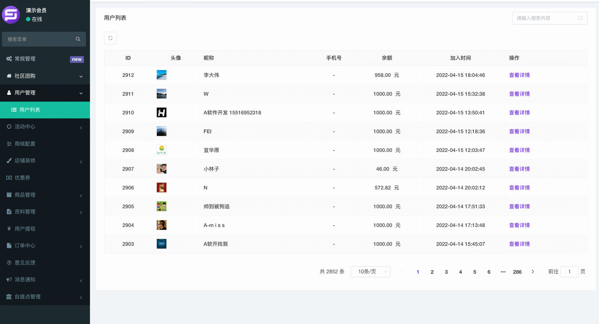599x324 pixels.
Task: Click the 前往 page jump input box
Action: (569, 272)
